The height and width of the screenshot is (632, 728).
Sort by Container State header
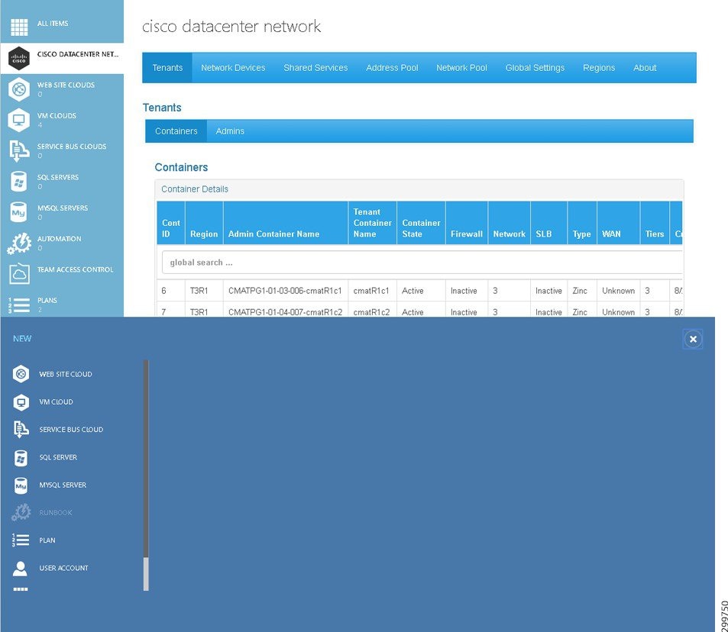421,223
